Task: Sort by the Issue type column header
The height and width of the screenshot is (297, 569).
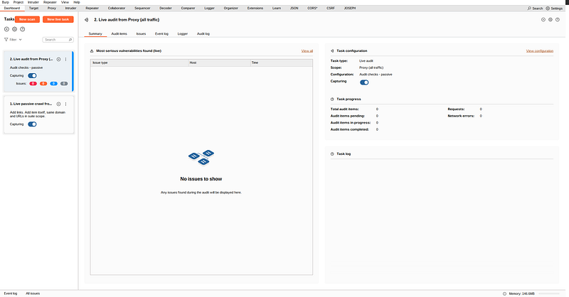Action: (x=139, y=63)
